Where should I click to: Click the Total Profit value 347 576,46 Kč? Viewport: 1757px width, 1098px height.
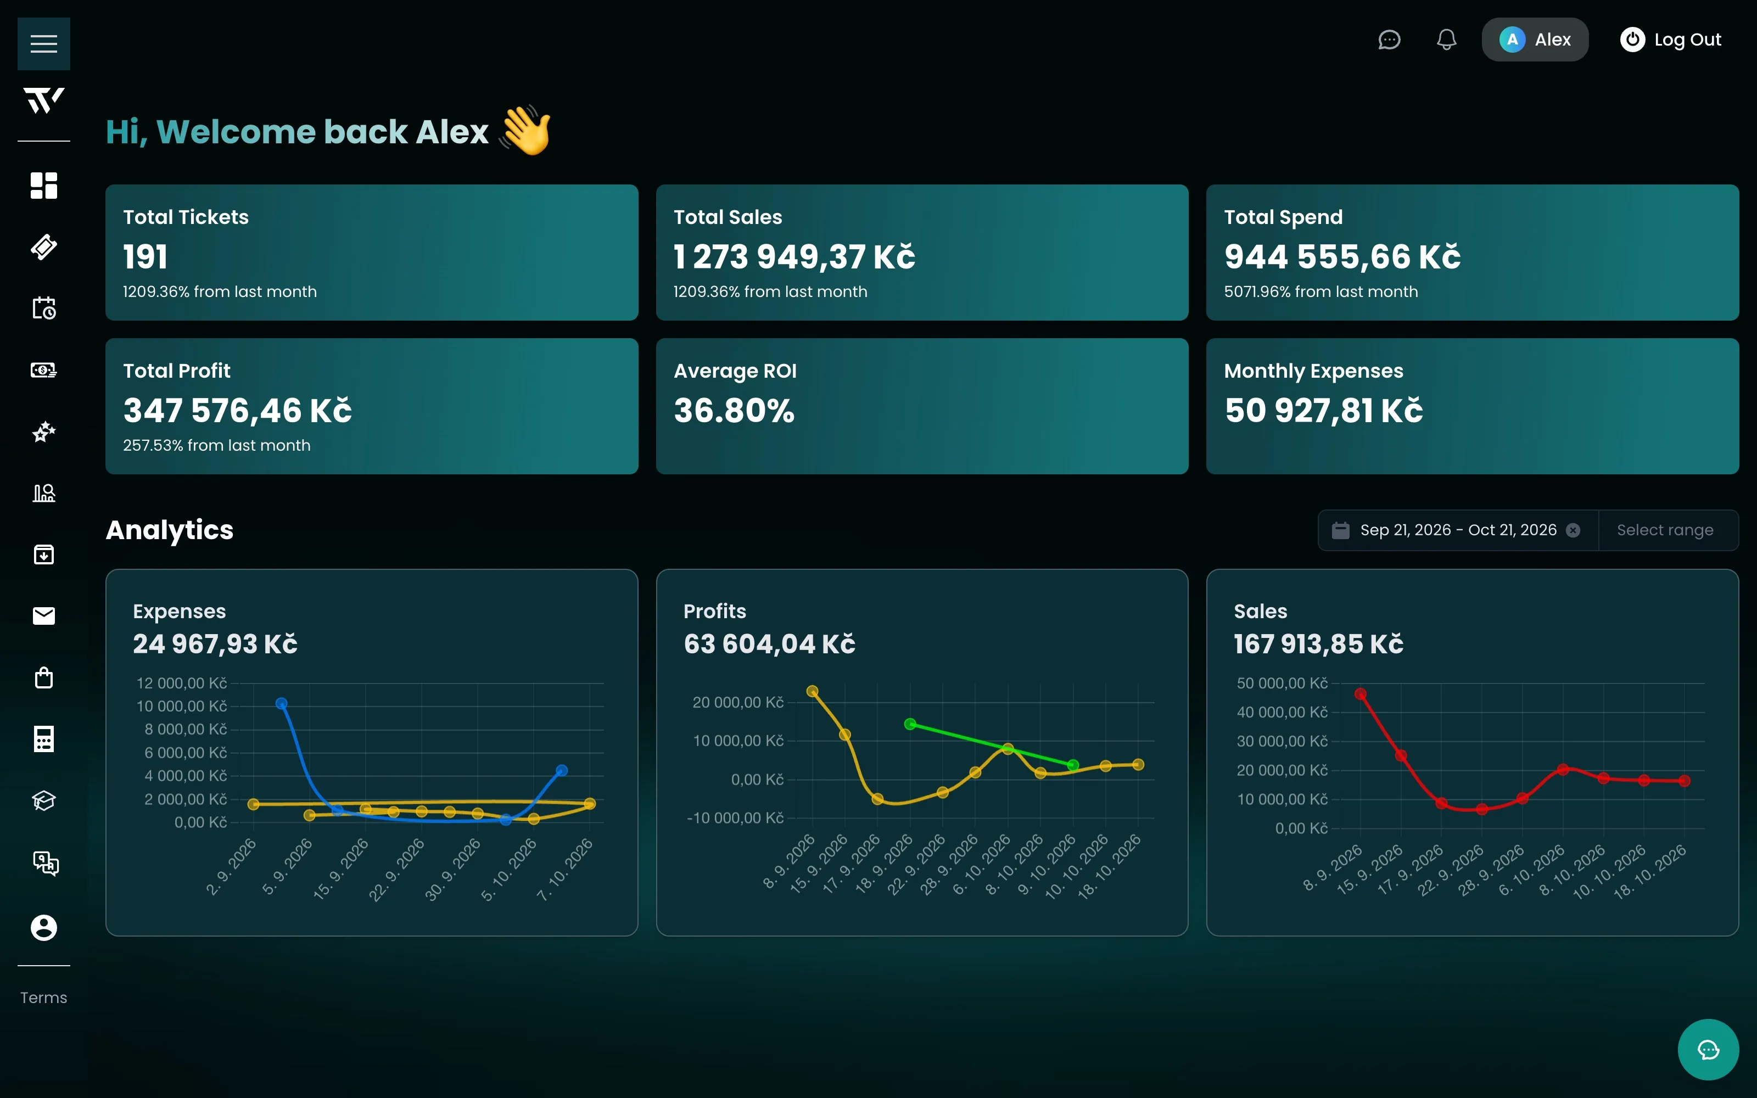tap(237, 410)
